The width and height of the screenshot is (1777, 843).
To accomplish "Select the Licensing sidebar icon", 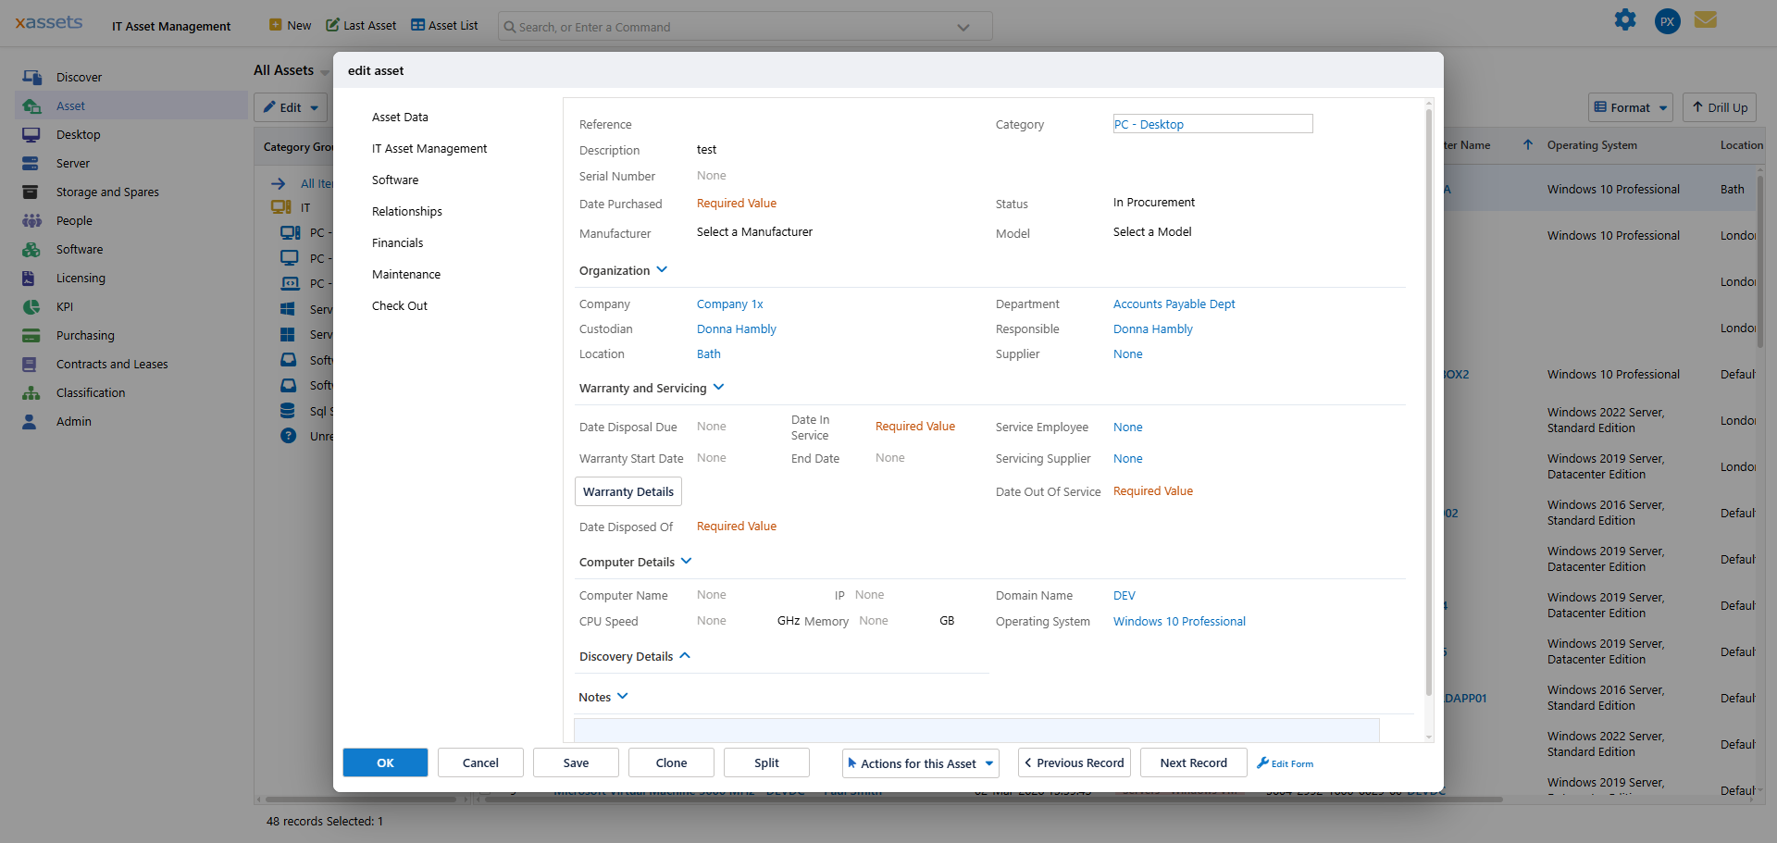I will [x=32, y=278].
